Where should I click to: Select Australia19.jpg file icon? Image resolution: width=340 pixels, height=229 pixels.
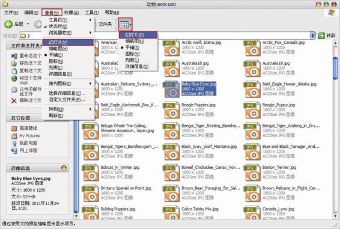click(252, 69)
